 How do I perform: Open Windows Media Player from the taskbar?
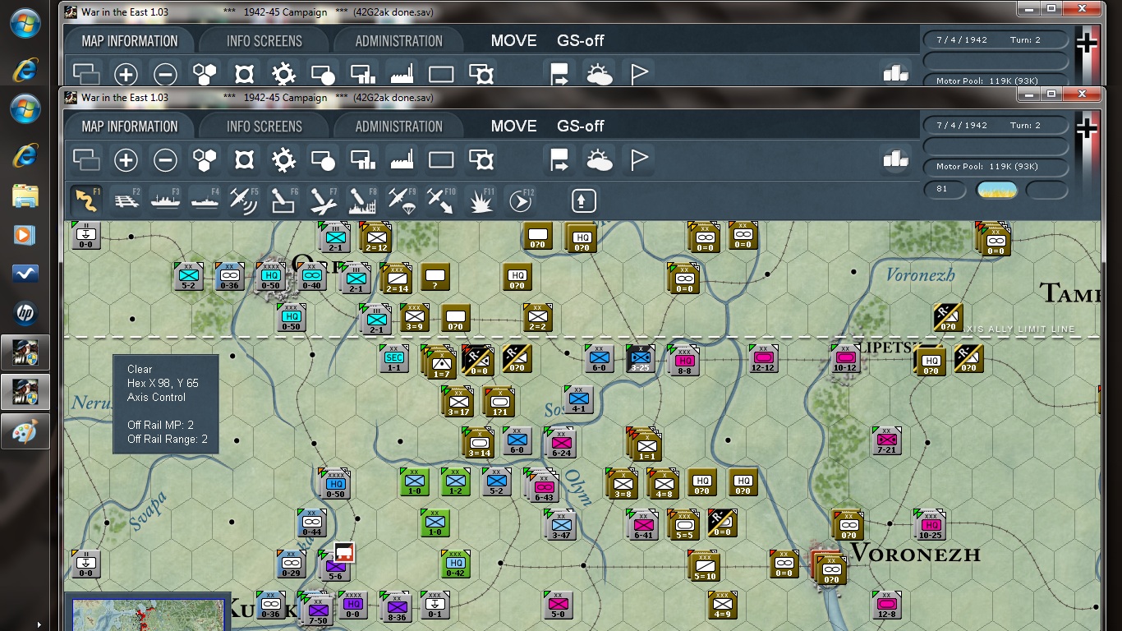[x=25, y=235]
